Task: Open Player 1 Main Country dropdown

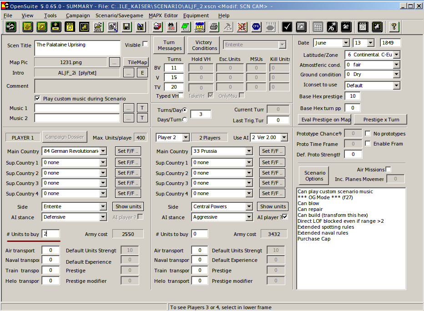Action: pyautogui.click(x=103, y=151)
